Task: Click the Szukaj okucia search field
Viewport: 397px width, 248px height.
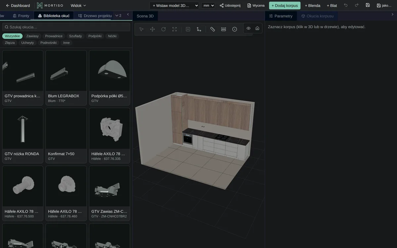Action: click(66, 27)
